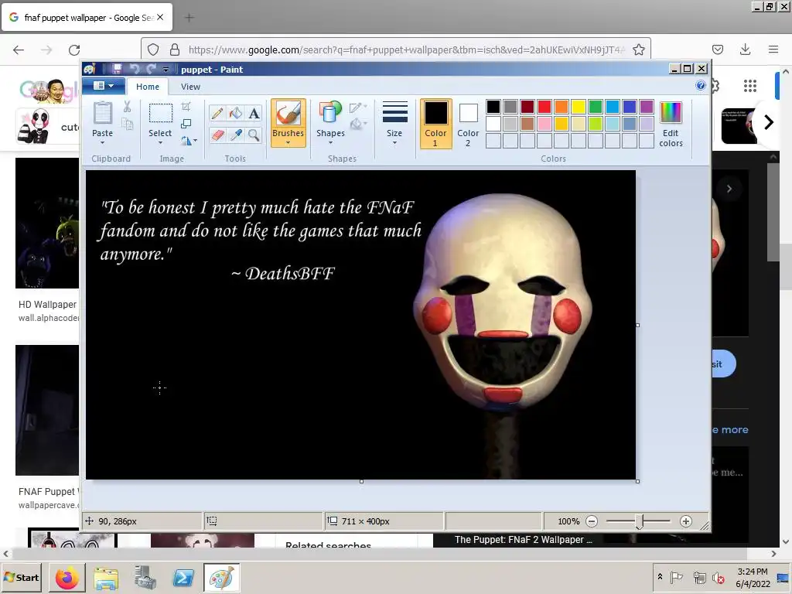Click the Save icon in quick access toolbar

pos(117,69)
